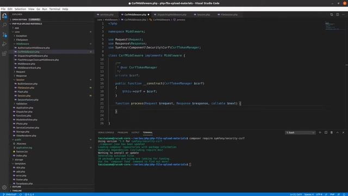Open AuthorizationMiddleware.php in the explorer
This screenshot has width=348, height=196.
click(34, 48)
